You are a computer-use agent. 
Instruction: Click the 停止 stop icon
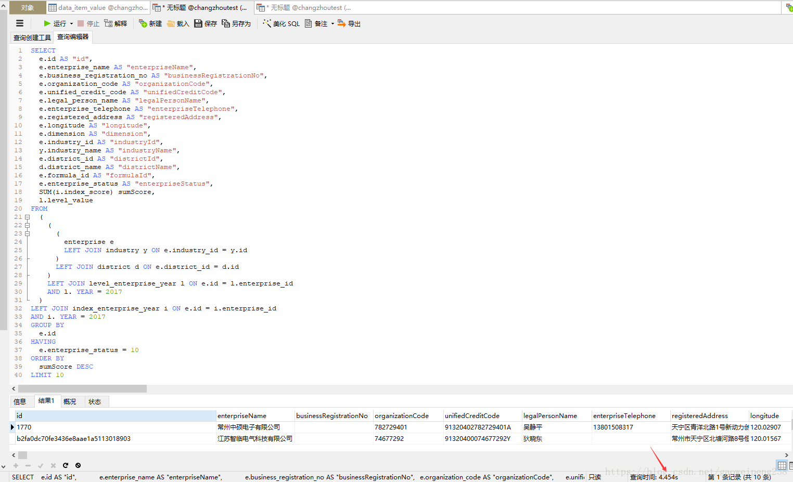tap(81, 23)
